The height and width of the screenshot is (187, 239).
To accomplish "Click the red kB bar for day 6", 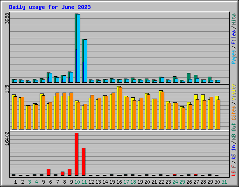I will point(49,172).
